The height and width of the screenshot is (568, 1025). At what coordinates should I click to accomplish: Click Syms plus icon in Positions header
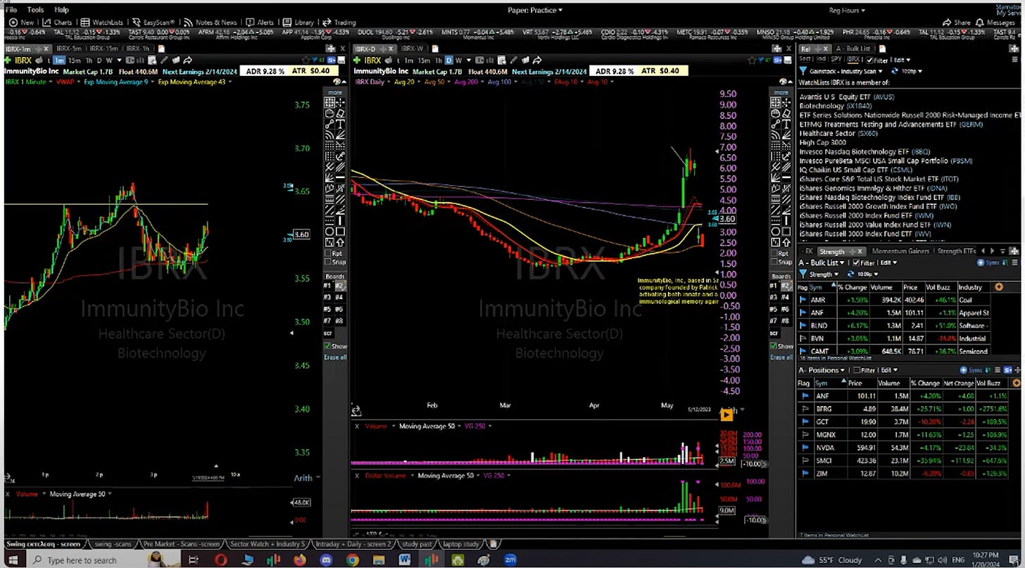[x=964, y=370]
